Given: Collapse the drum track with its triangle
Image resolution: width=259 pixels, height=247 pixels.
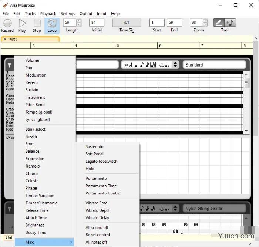Looking at the screenshot, I should pyautogui.click(x=9, y=65).
